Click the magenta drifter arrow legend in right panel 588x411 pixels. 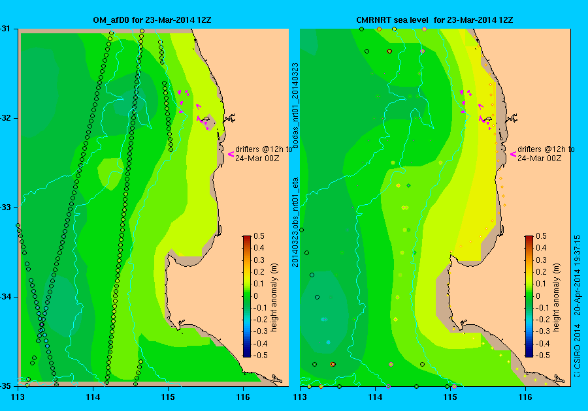click(513, 154)
